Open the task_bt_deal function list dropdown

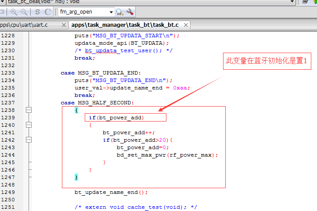292,2
